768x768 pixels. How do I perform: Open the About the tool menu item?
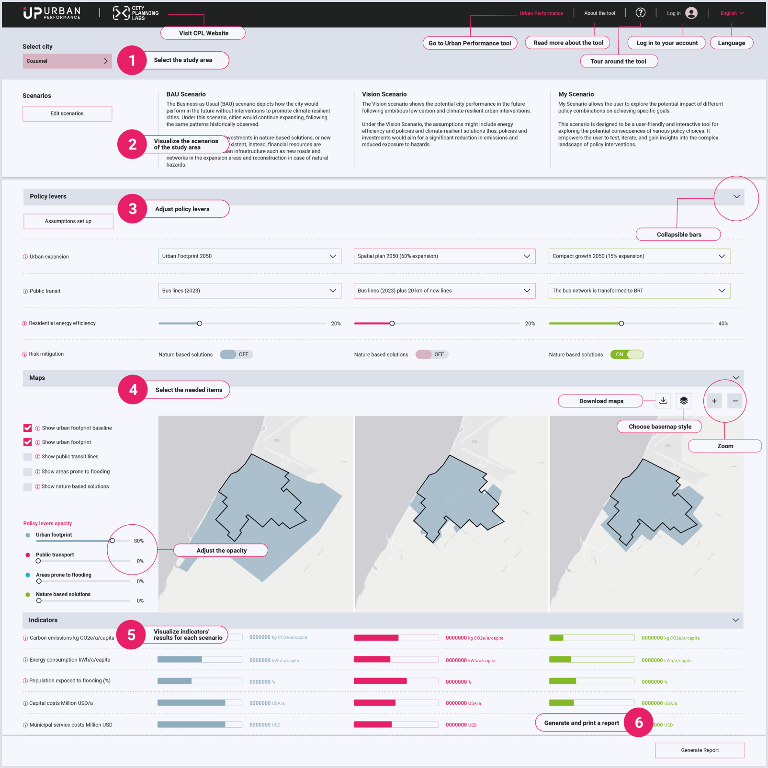click(599, 13)
